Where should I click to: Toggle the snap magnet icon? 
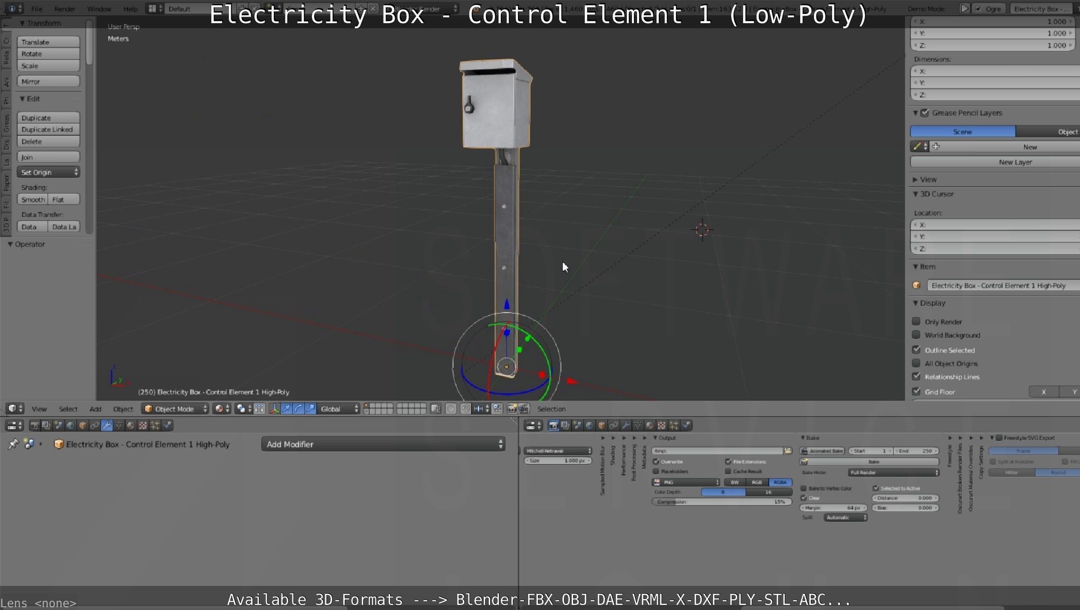[x=466, y=409]
